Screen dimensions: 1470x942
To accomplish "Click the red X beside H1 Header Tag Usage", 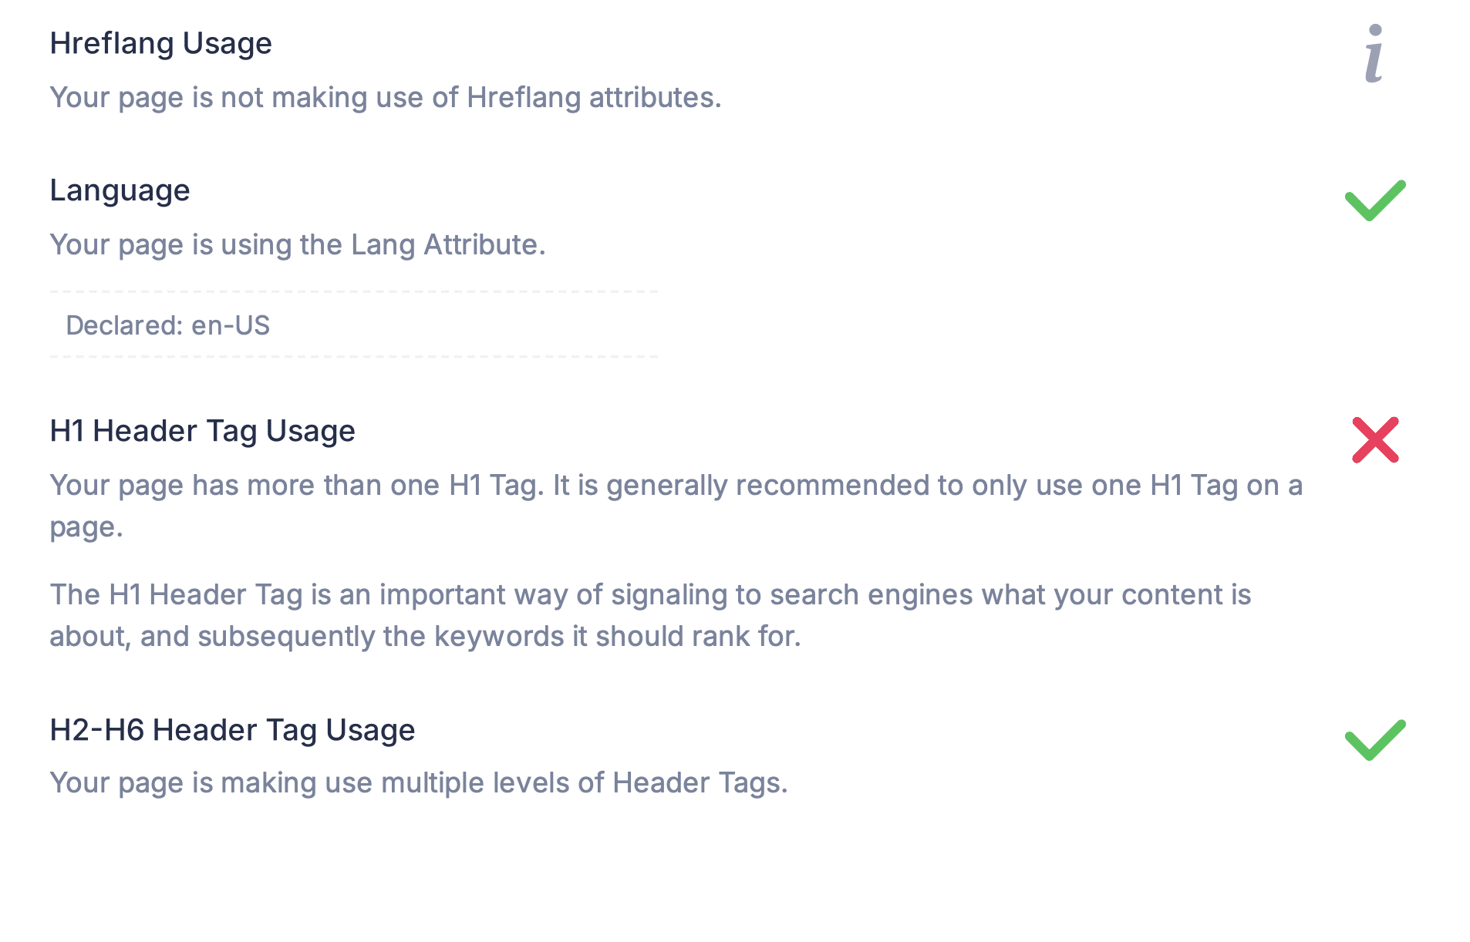I will coord(1375,440).
